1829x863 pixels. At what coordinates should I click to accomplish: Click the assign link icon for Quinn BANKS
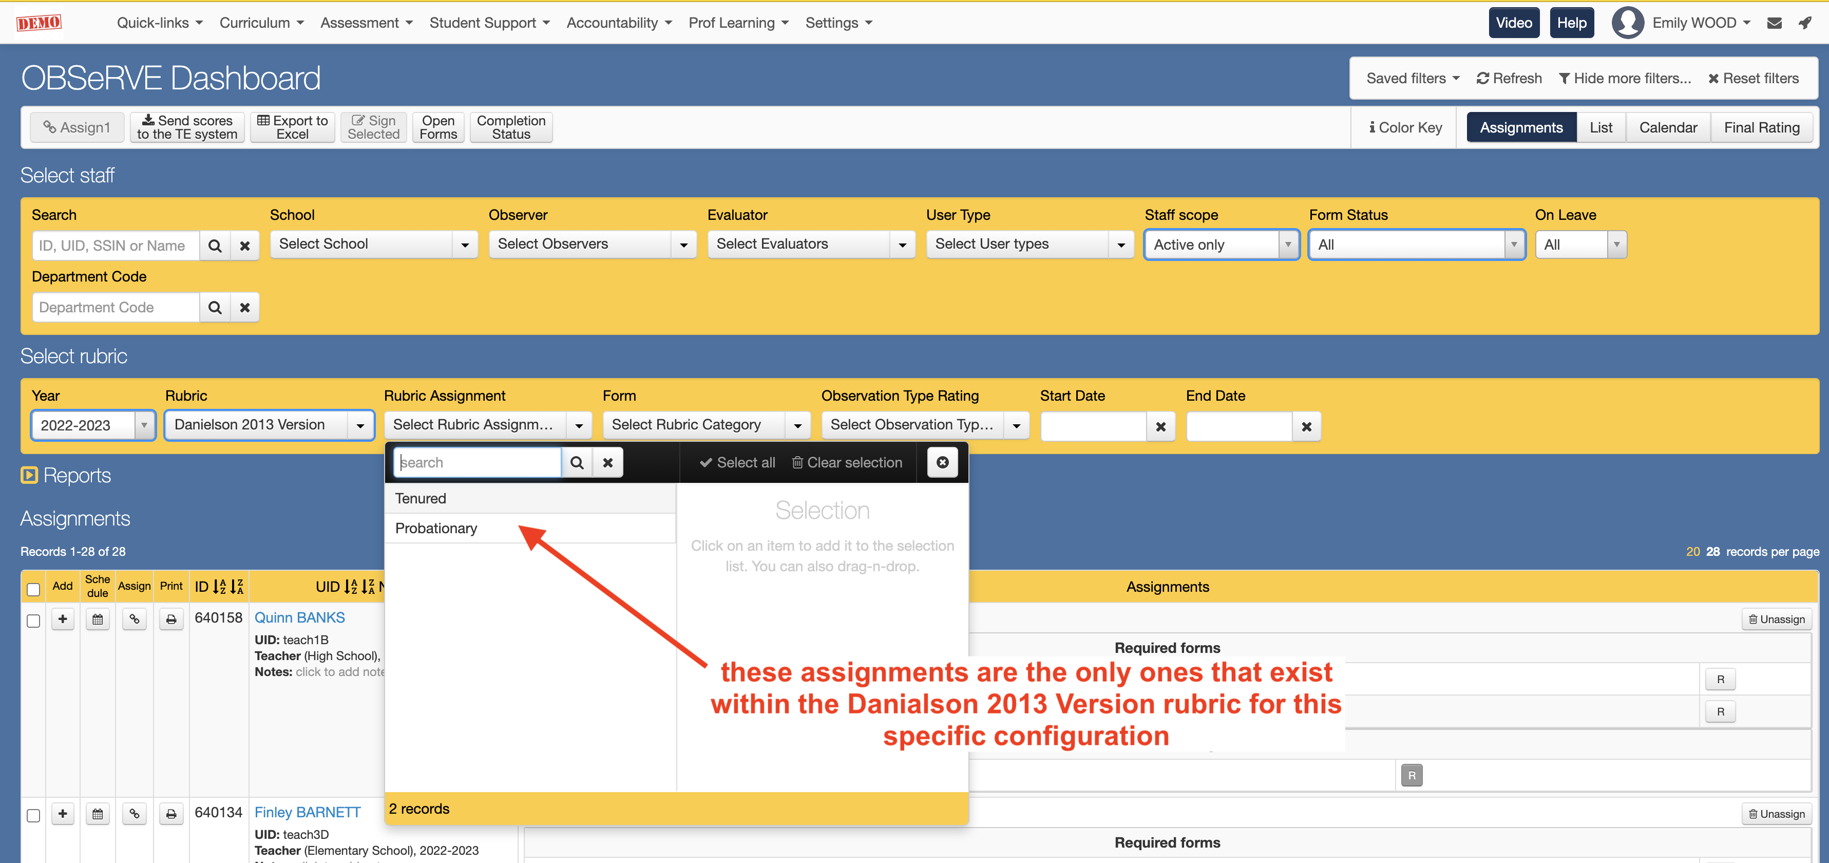click(134, 620)
